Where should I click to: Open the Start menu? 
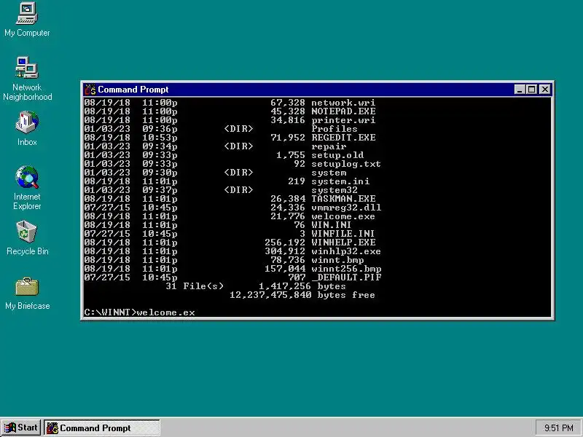[21, 428]
